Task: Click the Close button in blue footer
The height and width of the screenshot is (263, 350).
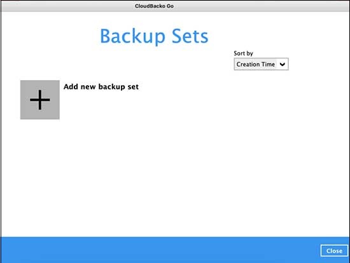Action: (334, 251)
